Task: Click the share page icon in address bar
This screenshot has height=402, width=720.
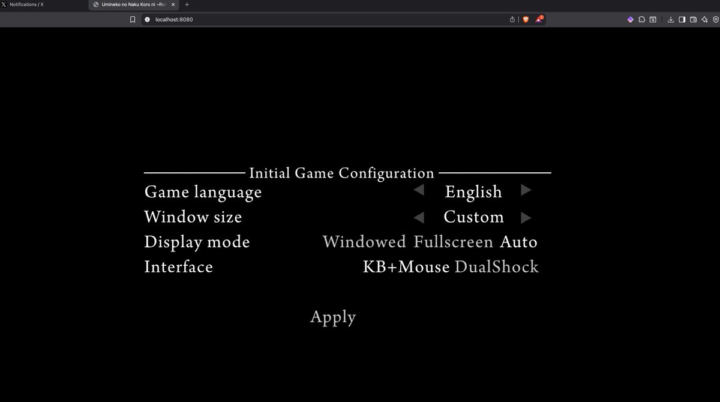Action: coord(512,19)
